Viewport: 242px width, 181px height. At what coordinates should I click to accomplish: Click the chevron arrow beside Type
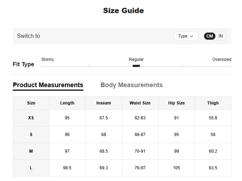point(192,36)
